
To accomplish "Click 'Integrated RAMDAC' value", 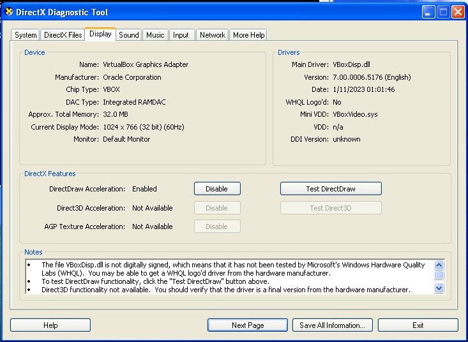I will [134, 102].
